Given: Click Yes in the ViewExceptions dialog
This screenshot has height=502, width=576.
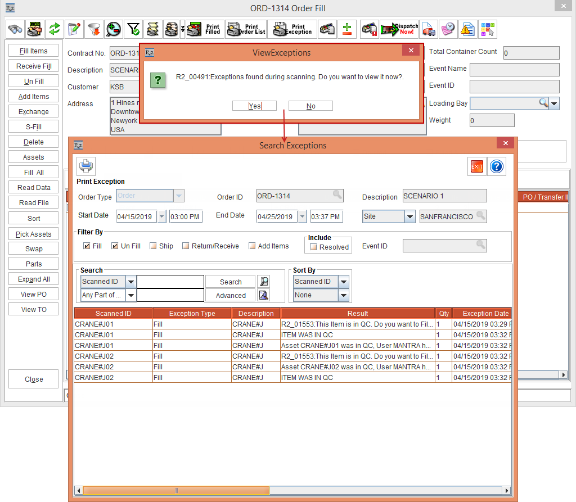Looking at the screenshot, I should (x=254, y=106).
